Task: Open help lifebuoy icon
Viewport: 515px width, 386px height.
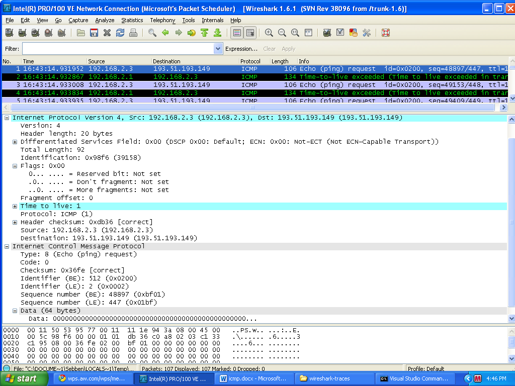Action: [386, 33]
